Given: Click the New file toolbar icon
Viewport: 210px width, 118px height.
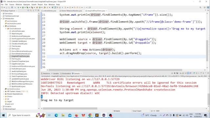Looking at the screenshot, I should pyautogui.click(x=2, y=8).
